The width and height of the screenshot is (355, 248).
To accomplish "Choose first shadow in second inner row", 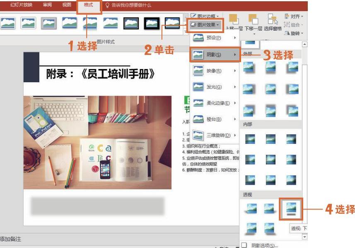I will pyautogui.click(x=250, y=160).
